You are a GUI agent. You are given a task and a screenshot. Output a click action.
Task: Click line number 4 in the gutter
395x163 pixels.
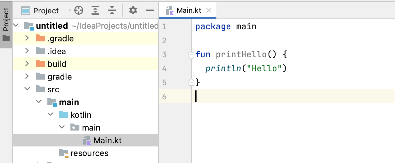coord(164,68)
